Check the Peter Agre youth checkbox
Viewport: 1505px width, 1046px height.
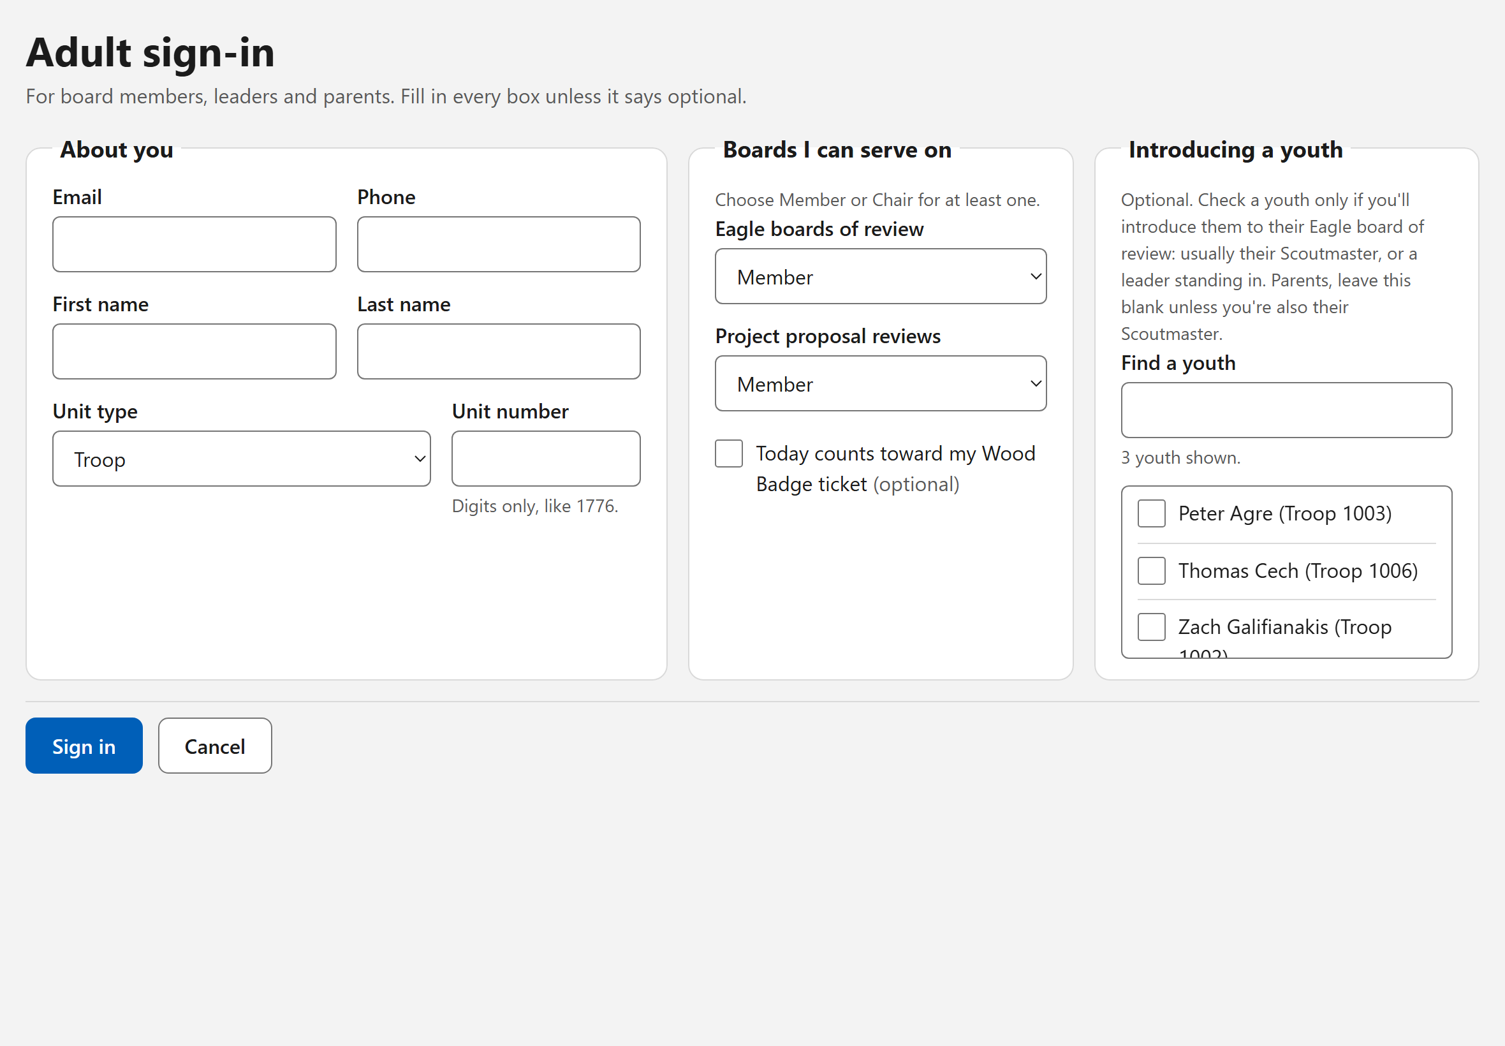tap(1151, 514)
